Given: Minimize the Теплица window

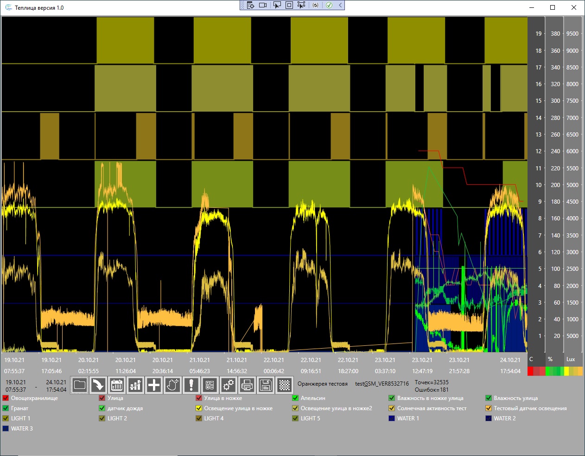Looking at the screenshot, I should point(532,7).
